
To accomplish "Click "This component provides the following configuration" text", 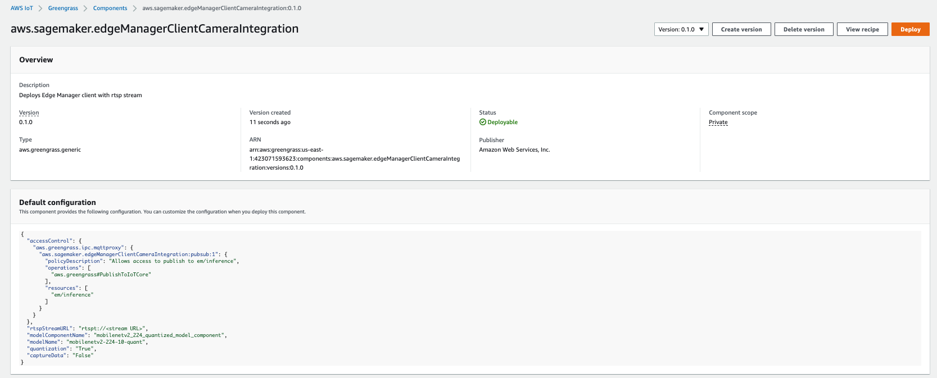I will click(x=162, y=212).
